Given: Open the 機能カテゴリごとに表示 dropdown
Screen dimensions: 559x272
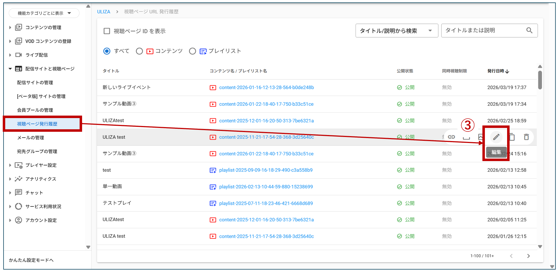Looking at the screenshot, I should (x=44, y=13).
